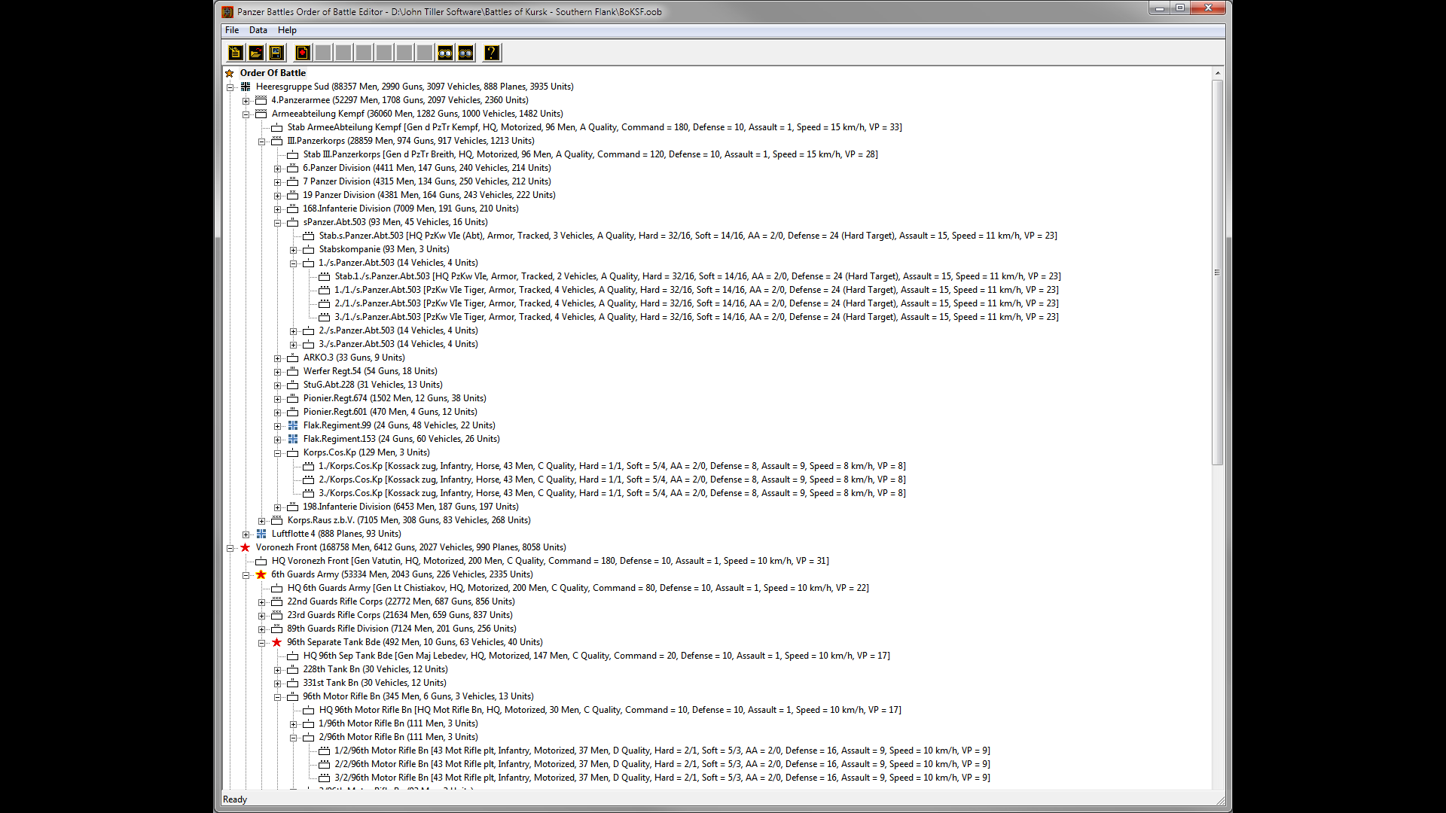Click the Korps.Raus z.b.V. corps icon
The height and width of the screenshot is (813, 1446).
[277, 520]
